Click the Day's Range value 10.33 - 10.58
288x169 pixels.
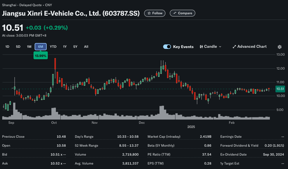[x=128, y=137]
